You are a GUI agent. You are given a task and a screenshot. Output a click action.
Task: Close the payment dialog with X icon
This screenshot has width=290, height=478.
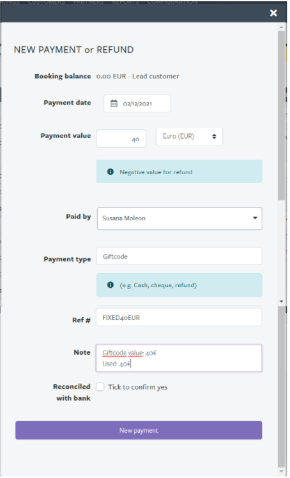coord(273,13)
